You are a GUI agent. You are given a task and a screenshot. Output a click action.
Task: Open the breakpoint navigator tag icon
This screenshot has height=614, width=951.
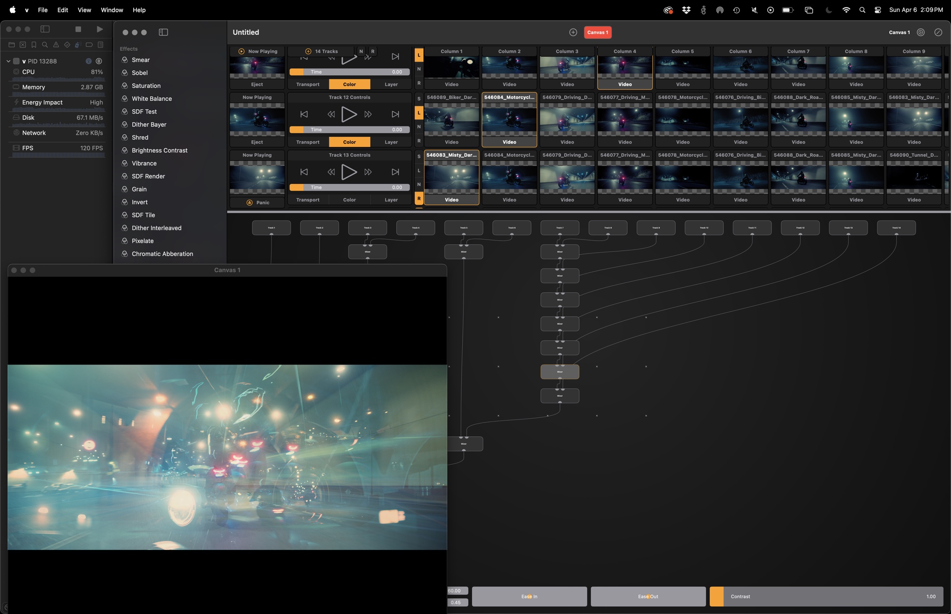(x=89, y=45)
